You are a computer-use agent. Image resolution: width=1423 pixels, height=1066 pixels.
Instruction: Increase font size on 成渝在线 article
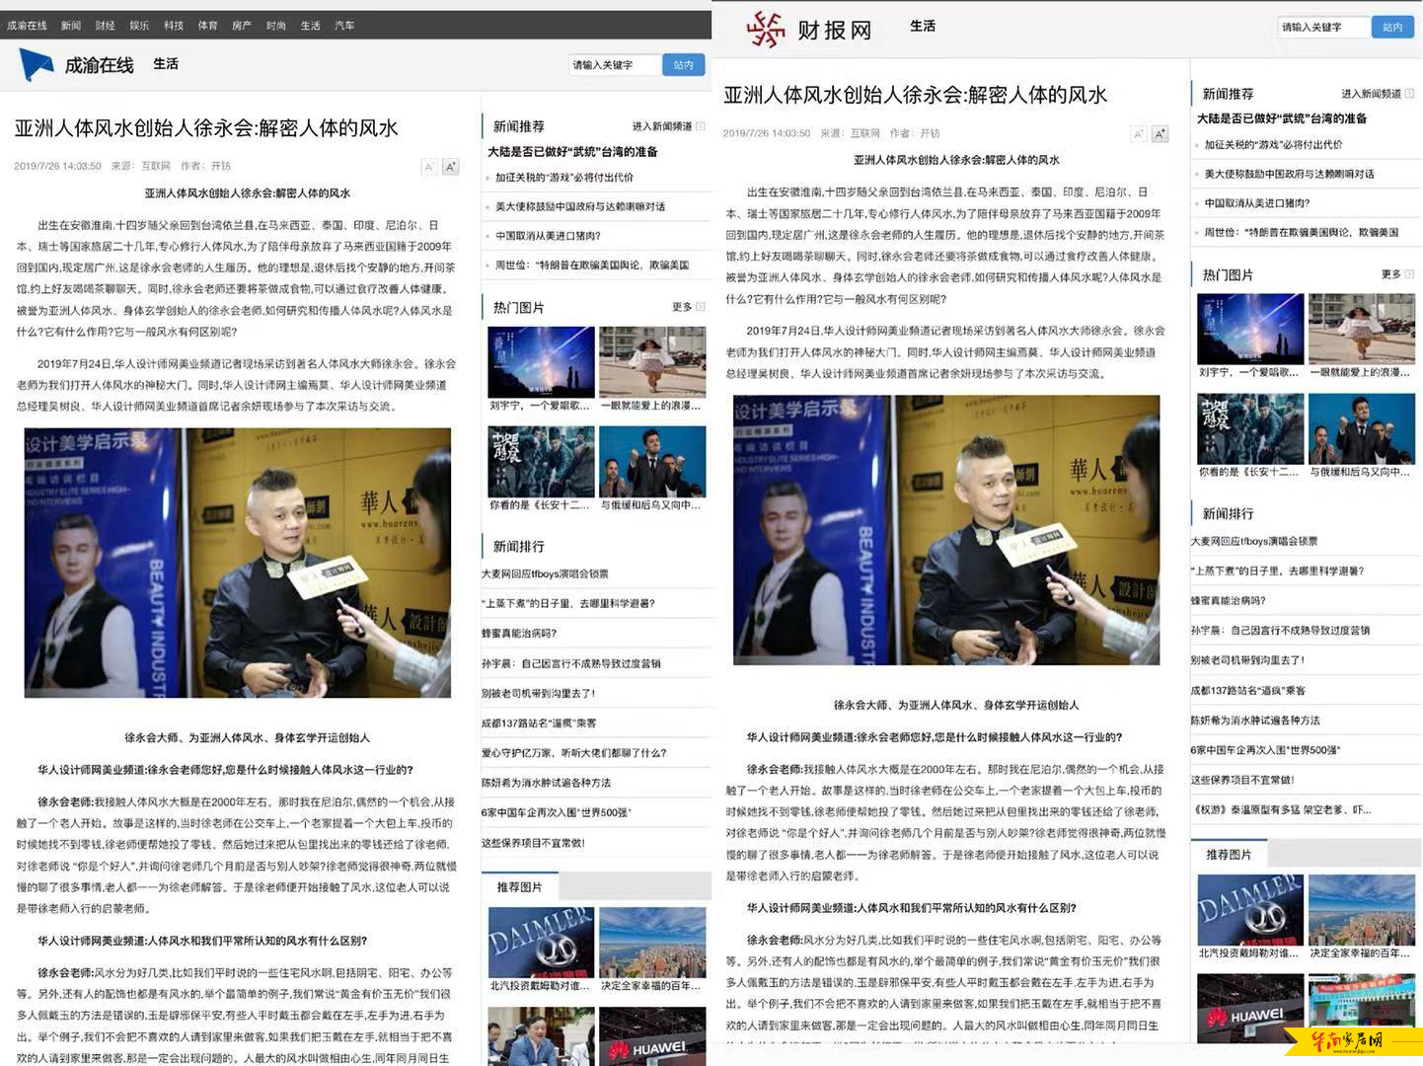451,167
